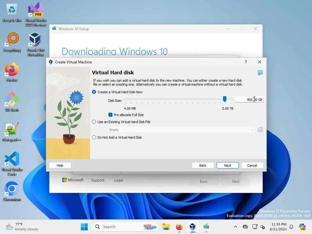
Task: Select the Firefox desktop shortcut
Action: click(12, 72)
